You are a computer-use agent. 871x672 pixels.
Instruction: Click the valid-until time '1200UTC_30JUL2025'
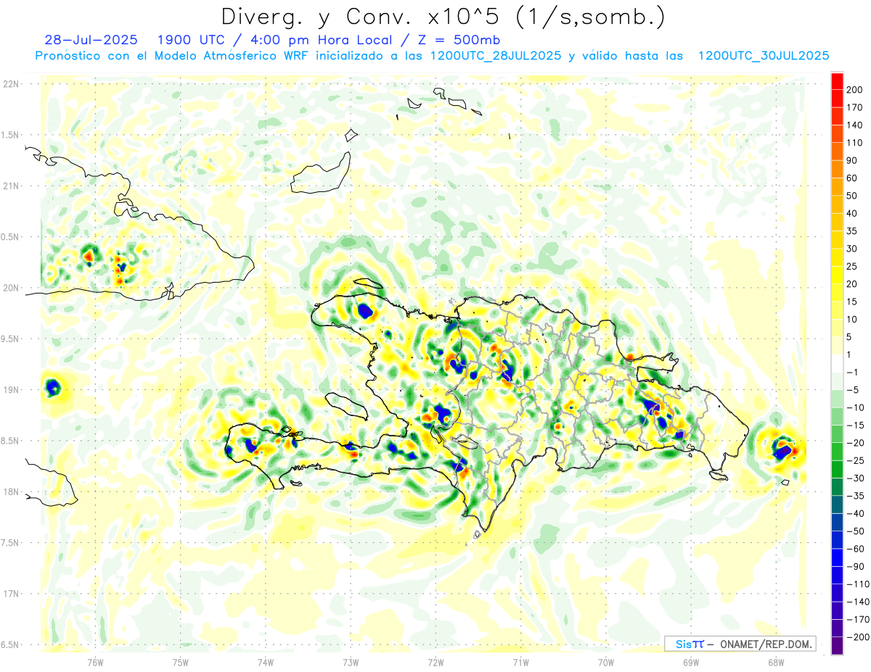(764, 56)
